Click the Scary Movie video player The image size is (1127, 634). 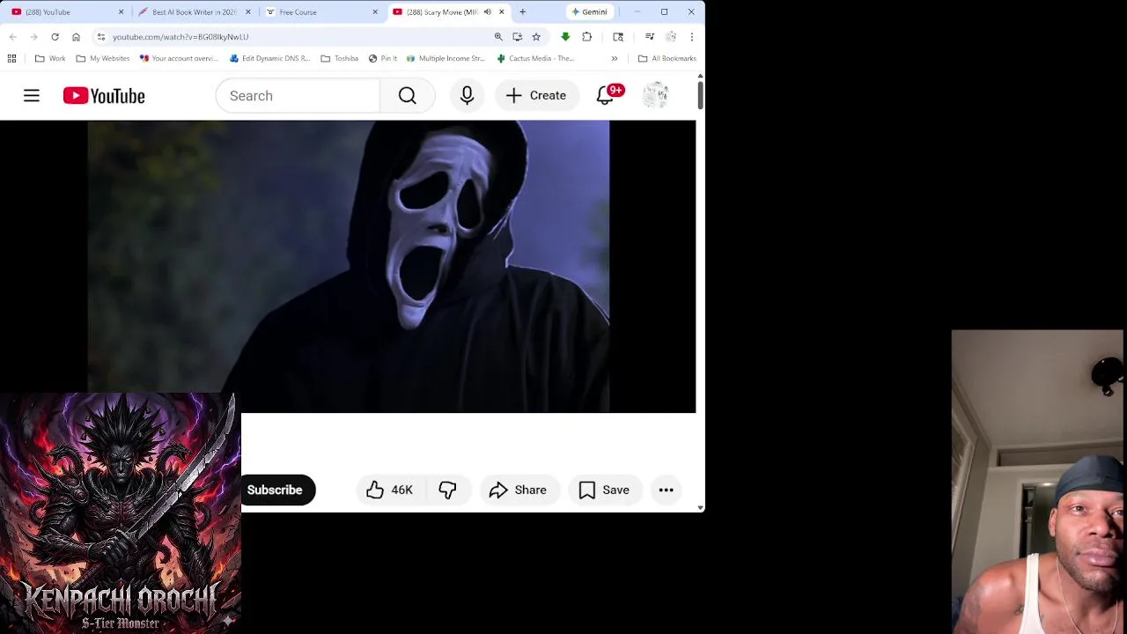[348, 267]
